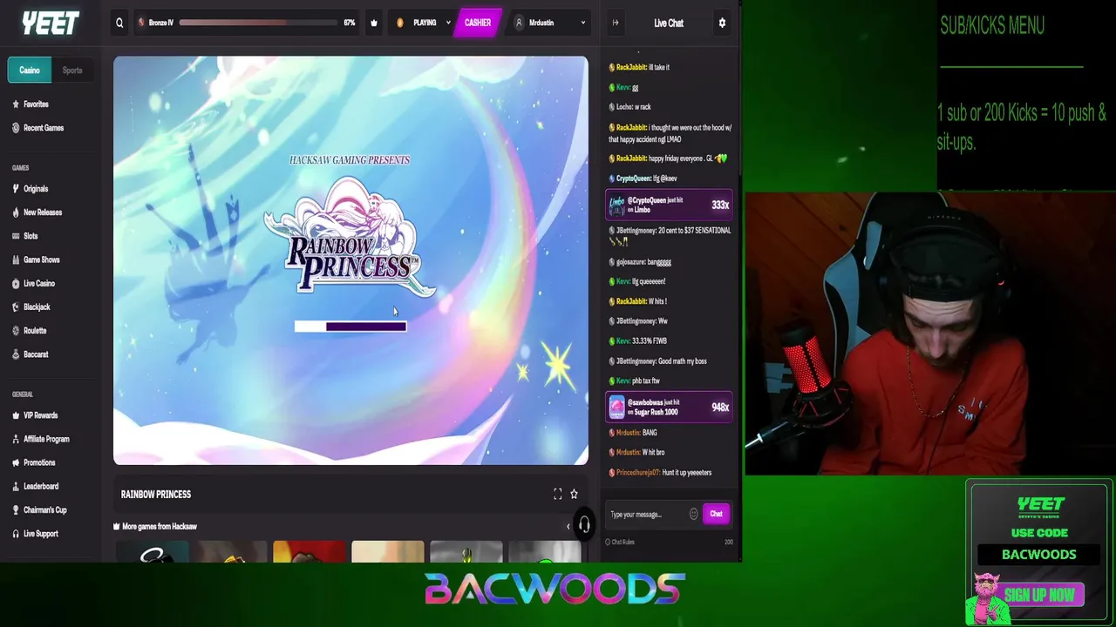
Task: Click the coin icon beside PLAYING
Action: coord(400,23)
